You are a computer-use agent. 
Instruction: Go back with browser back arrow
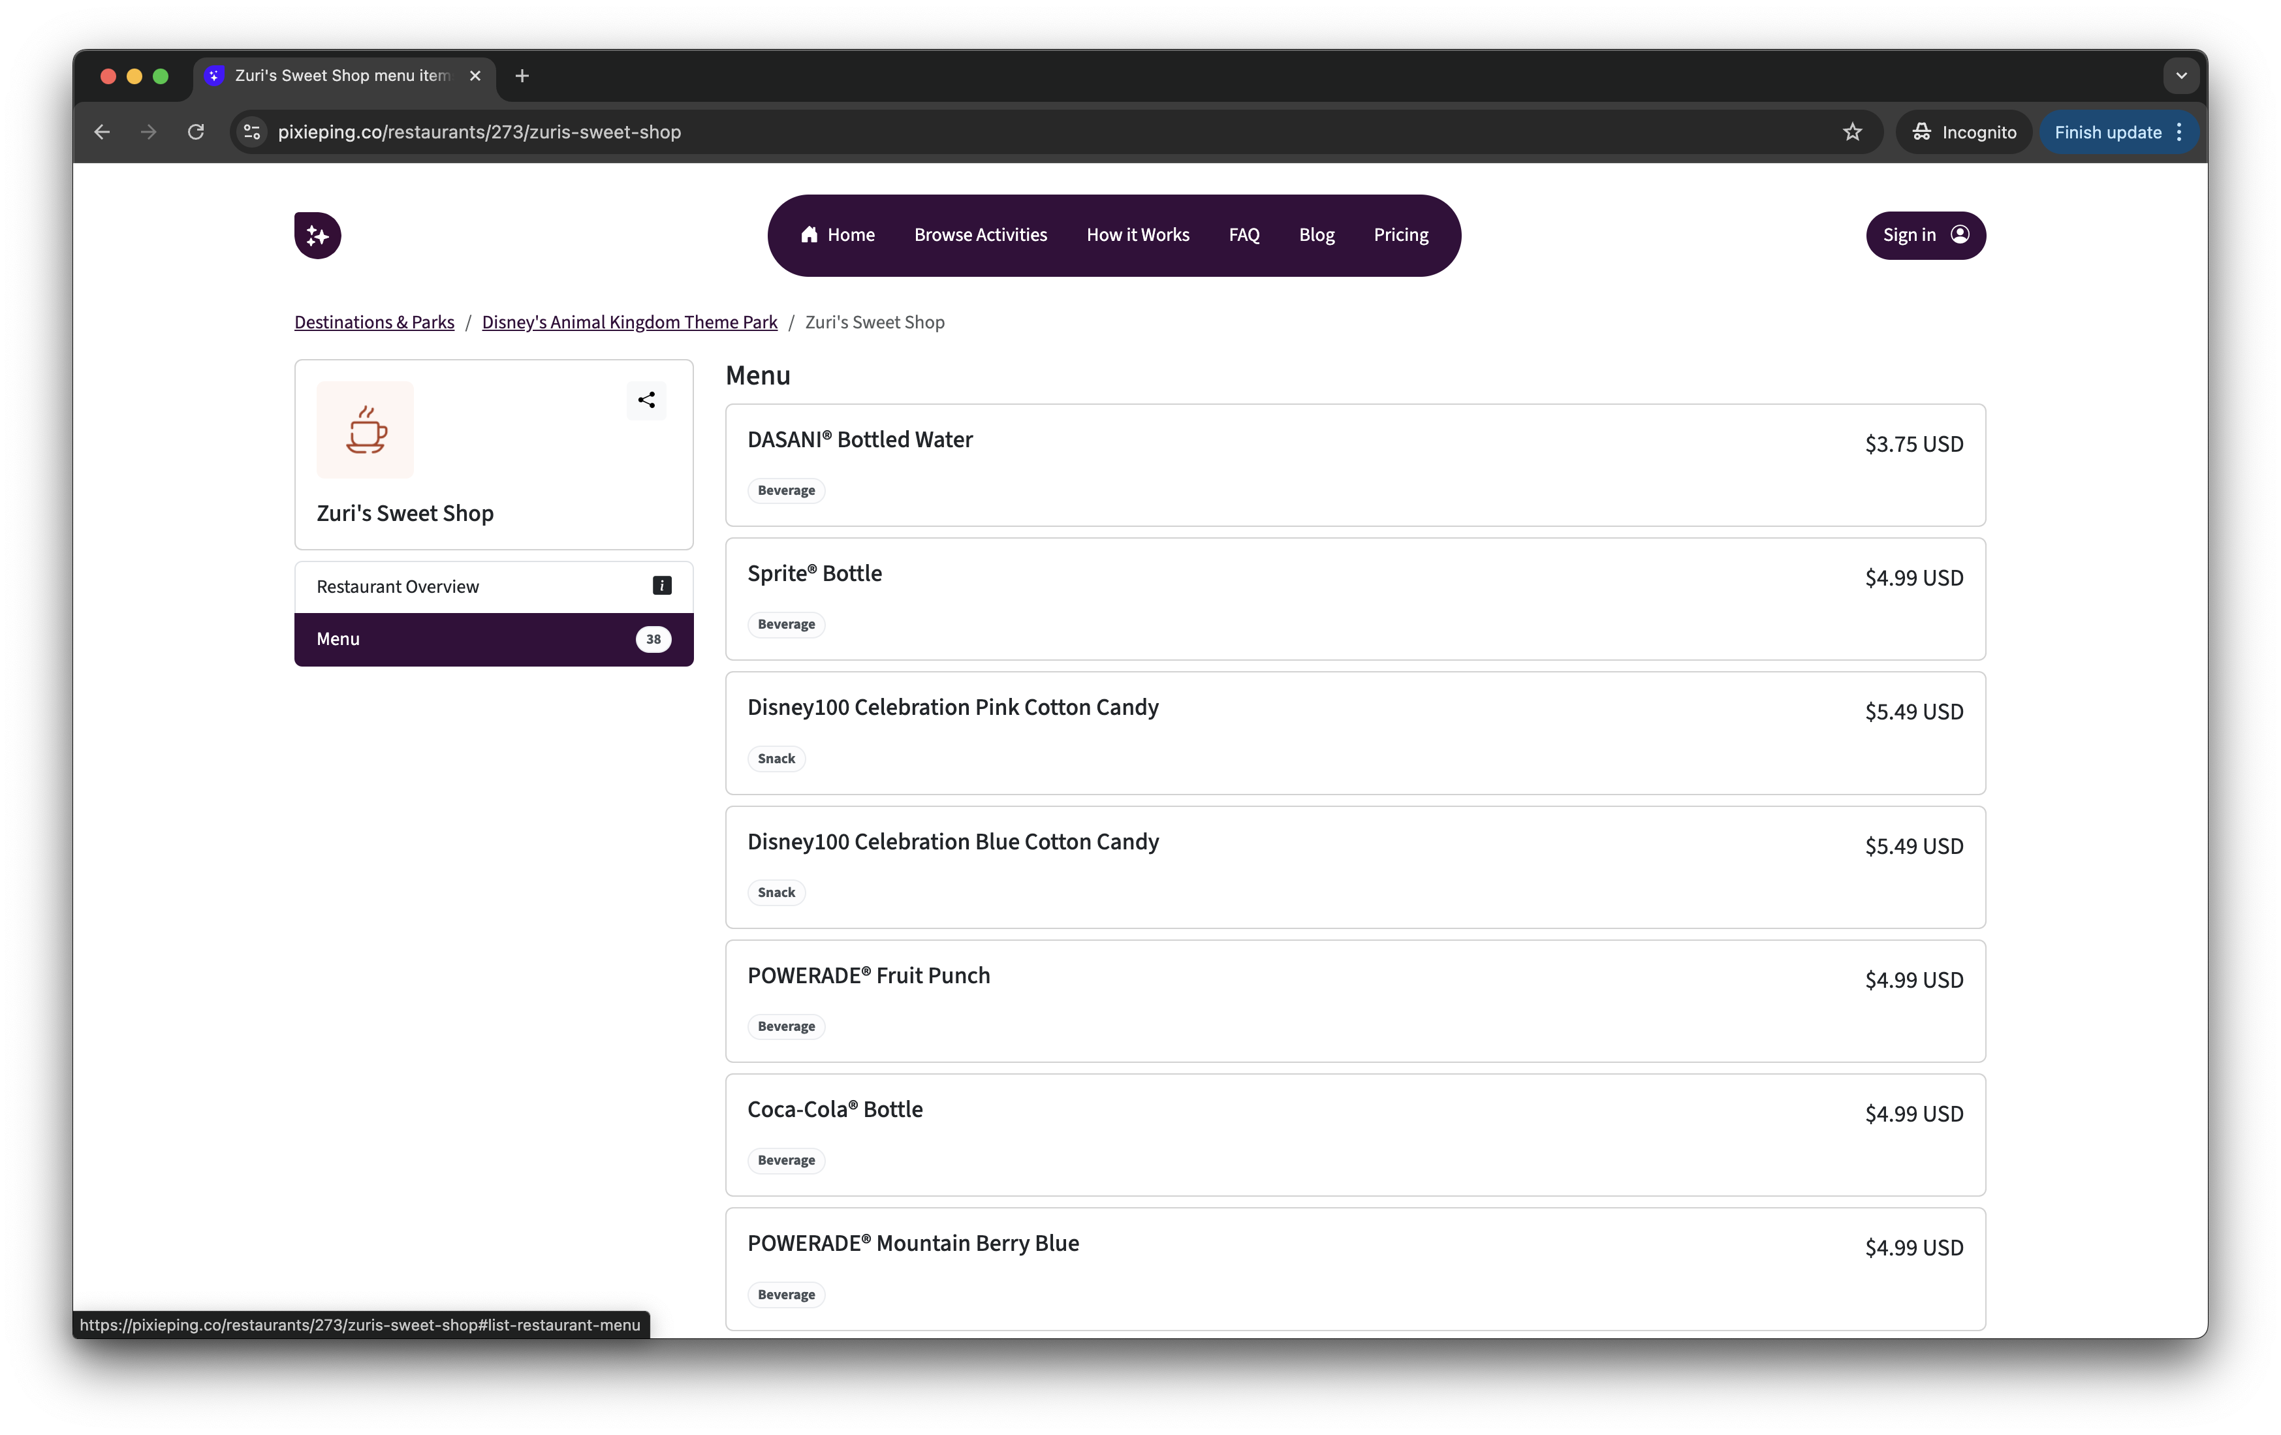[102, 132]
